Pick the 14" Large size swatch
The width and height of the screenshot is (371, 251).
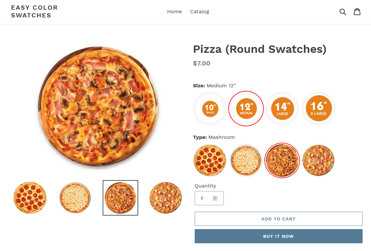[282, 109]
